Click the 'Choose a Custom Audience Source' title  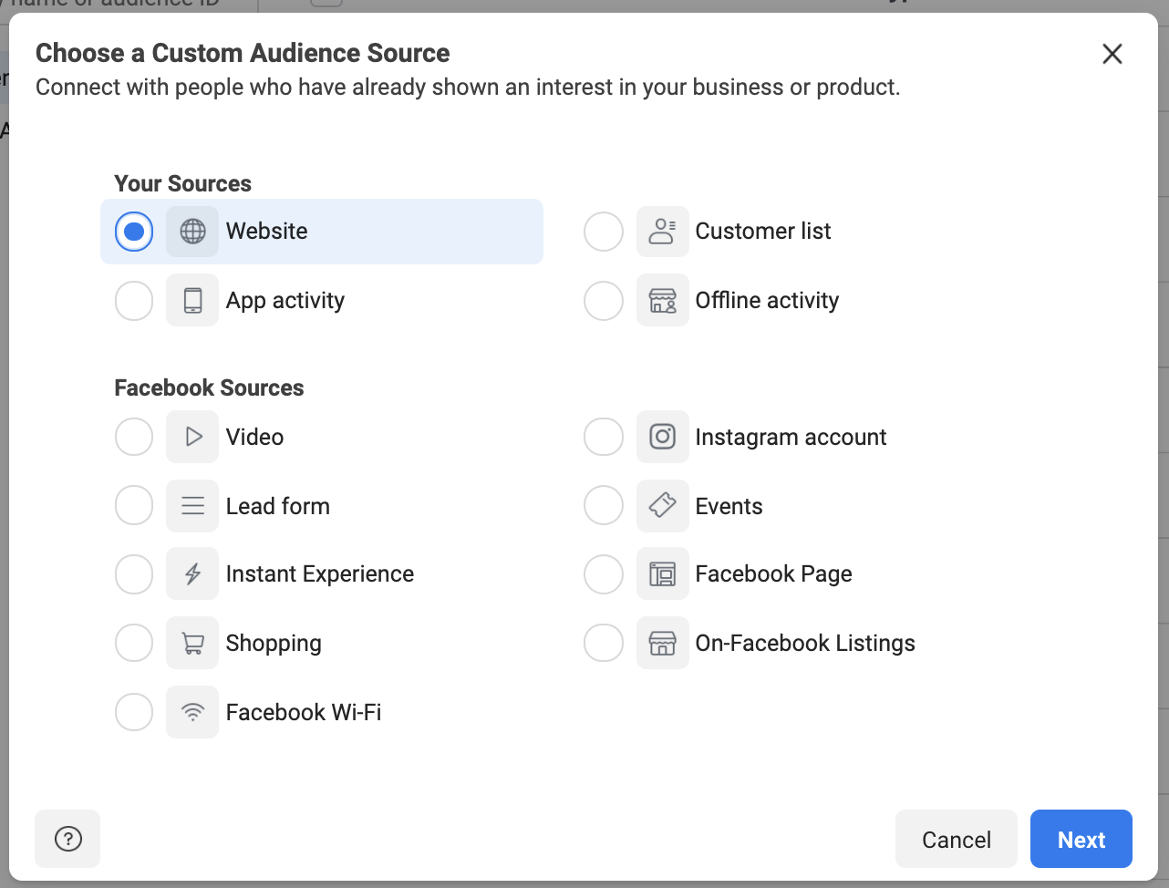pos(243,53)
